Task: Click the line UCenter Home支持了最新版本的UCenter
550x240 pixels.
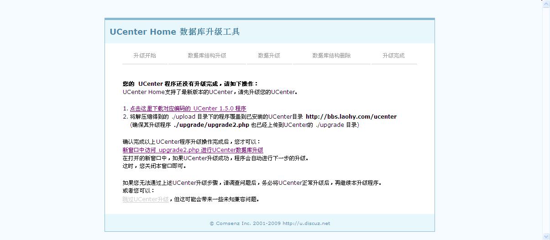Action: [x=210, y=92]
